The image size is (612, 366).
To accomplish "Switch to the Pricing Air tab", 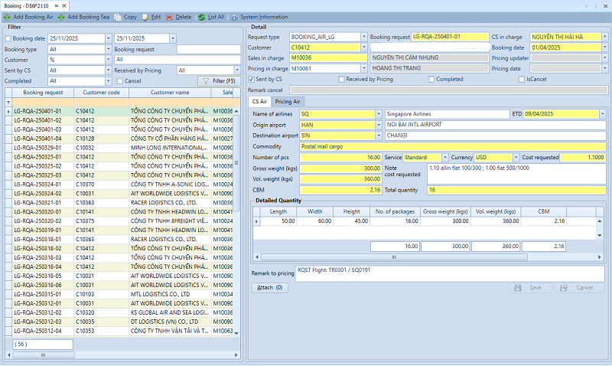I will point(288,101).
